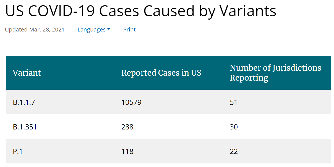
Task: Select the 'Number of Jurisdictions Reporting' header
Action: [275, 73]
